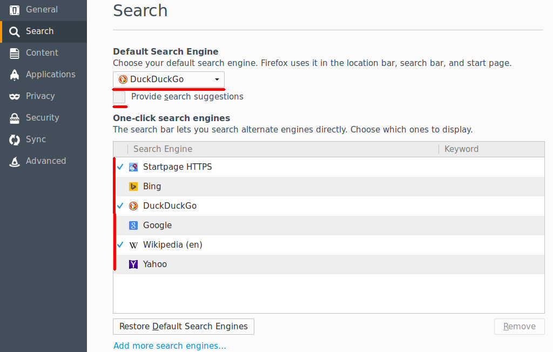The image size is (553, 352).
Task: Uncheck DuckDuckGo one-click engine
Action: [x=120, y=206]
